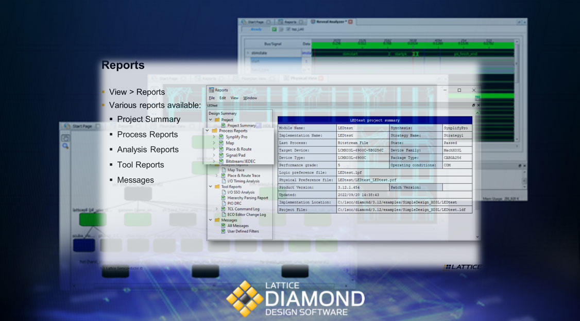The image size is (580, 321).
Task: Expand the Place & Route Trace node
Action: point(217,176)
